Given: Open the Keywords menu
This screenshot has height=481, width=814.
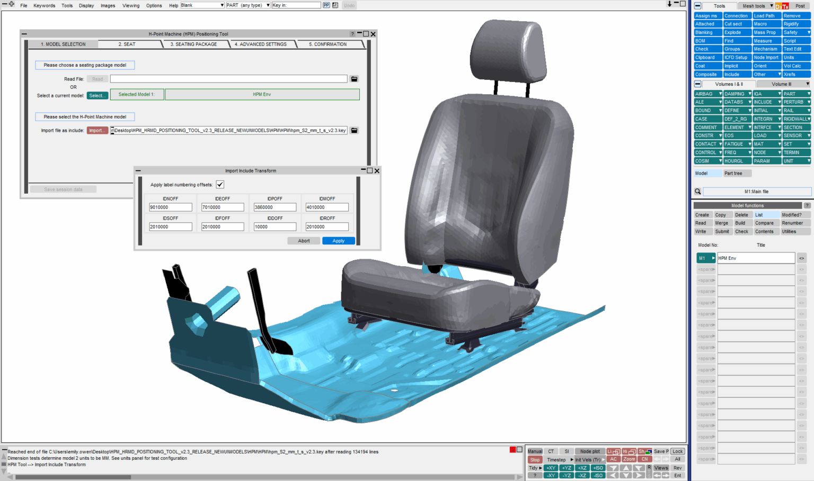Looking at the screenshot, I should click(44, 5).
